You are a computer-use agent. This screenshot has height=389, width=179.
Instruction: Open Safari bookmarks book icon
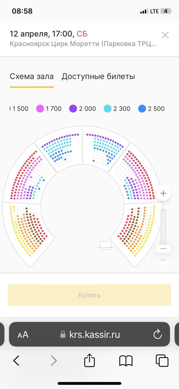pos(126,361)
